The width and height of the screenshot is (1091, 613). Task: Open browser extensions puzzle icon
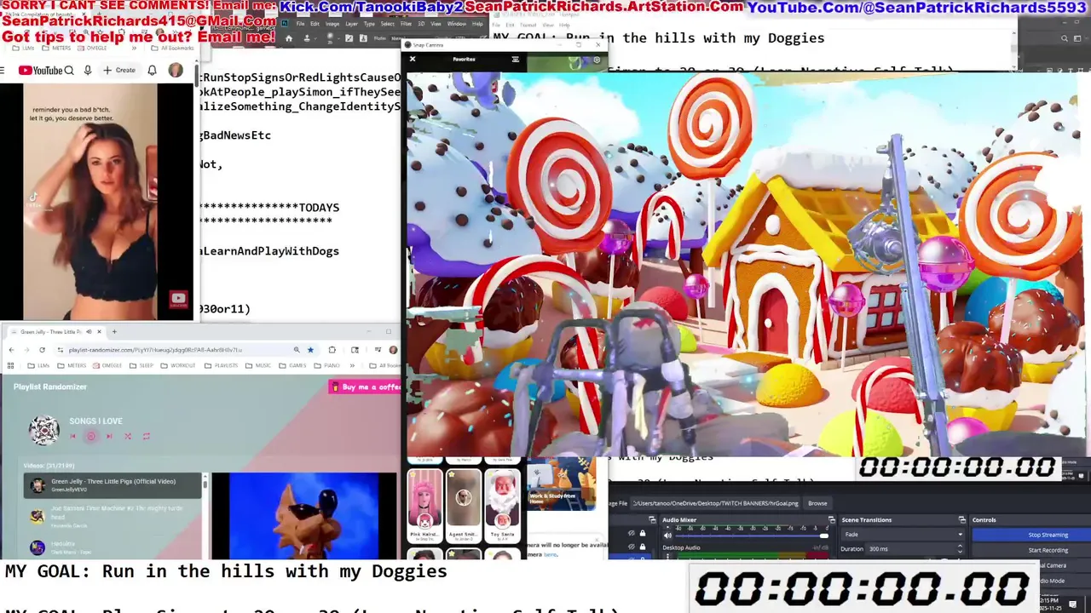[x=332, y=350]
